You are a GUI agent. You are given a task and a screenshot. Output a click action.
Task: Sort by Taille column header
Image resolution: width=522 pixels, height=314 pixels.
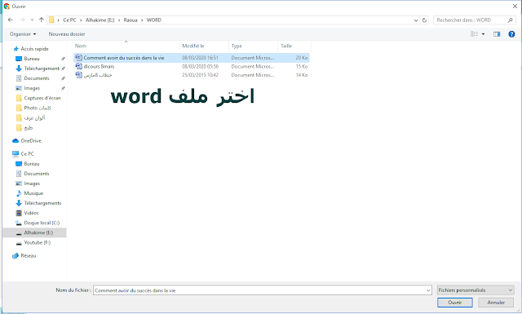point(294,46)
